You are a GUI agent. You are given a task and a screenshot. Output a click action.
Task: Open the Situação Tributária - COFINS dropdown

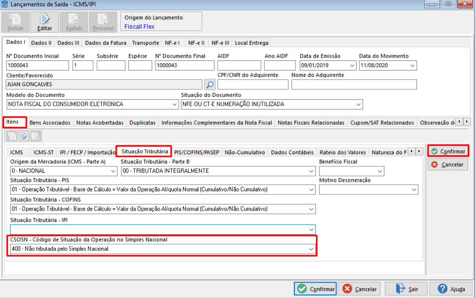(x=311, y=209)
